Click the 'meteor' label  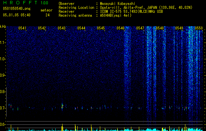47,10
